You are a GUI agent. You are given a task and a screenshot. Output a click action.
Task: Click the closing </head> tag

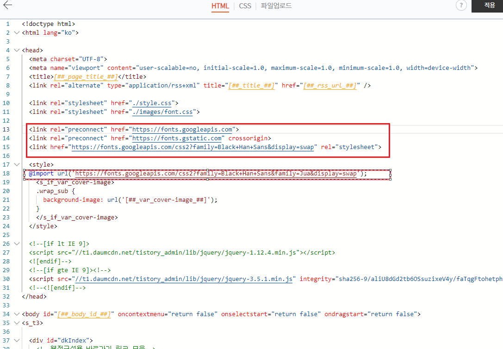(x=34, y=296)
